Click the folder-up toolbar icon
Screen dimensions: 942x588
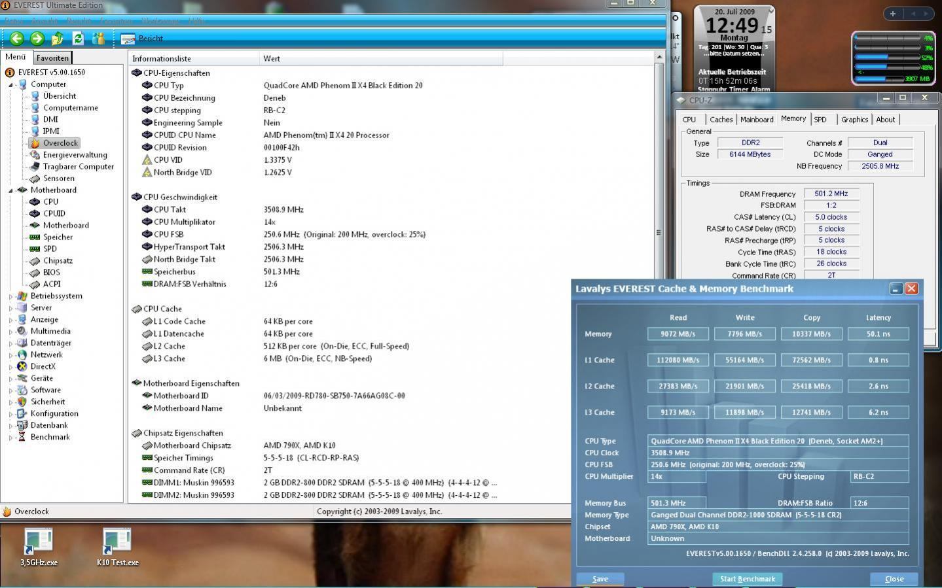[x=58, y=39]
